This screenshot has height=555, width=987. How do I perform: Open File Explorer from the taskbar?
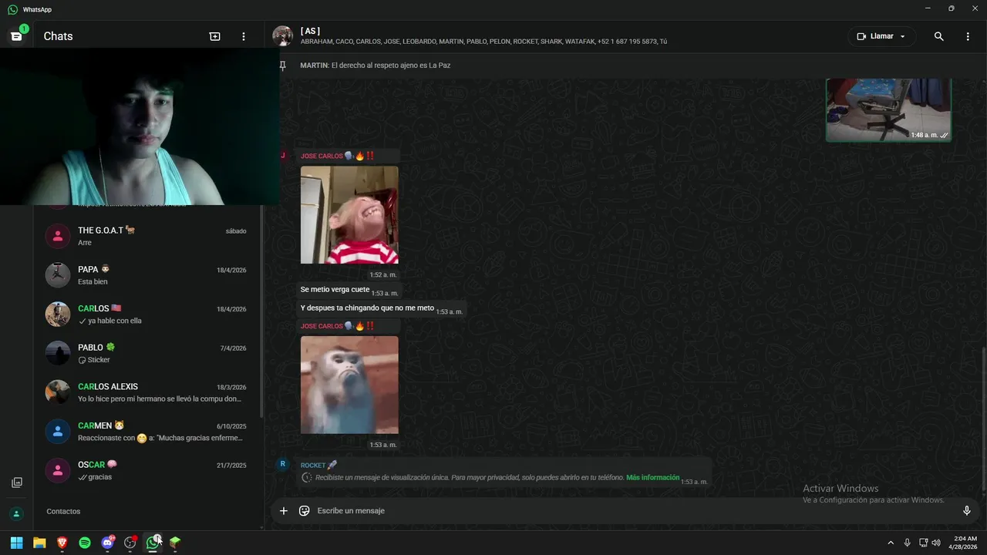39,543
